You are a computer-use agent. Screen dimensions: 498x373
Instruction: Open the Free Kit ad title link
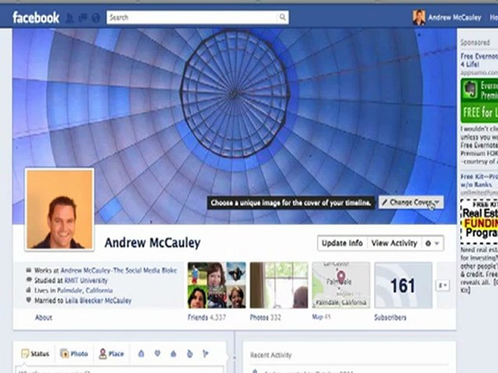(479, 180)
